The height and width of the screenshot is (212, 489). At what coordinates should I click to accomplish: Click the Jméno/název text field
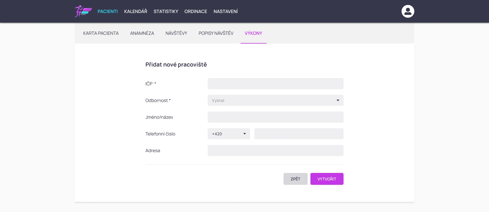(275, 117)
